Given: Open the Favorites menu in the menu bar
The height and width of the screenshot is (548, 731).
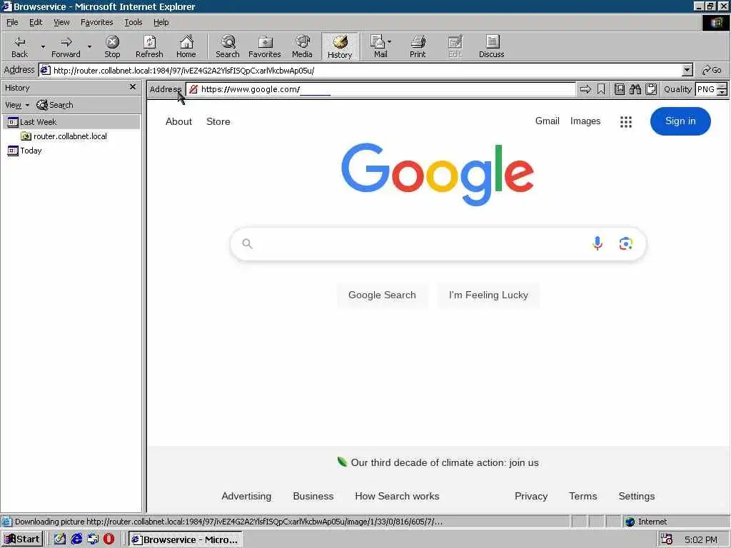Looking at the screenshot, I should tap(96, 22).
